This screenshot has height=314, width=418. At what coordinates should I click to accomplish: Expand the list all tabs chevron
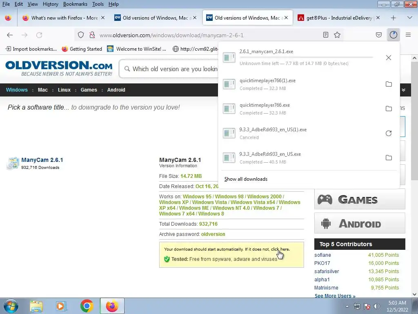click(x=410, y=18)
